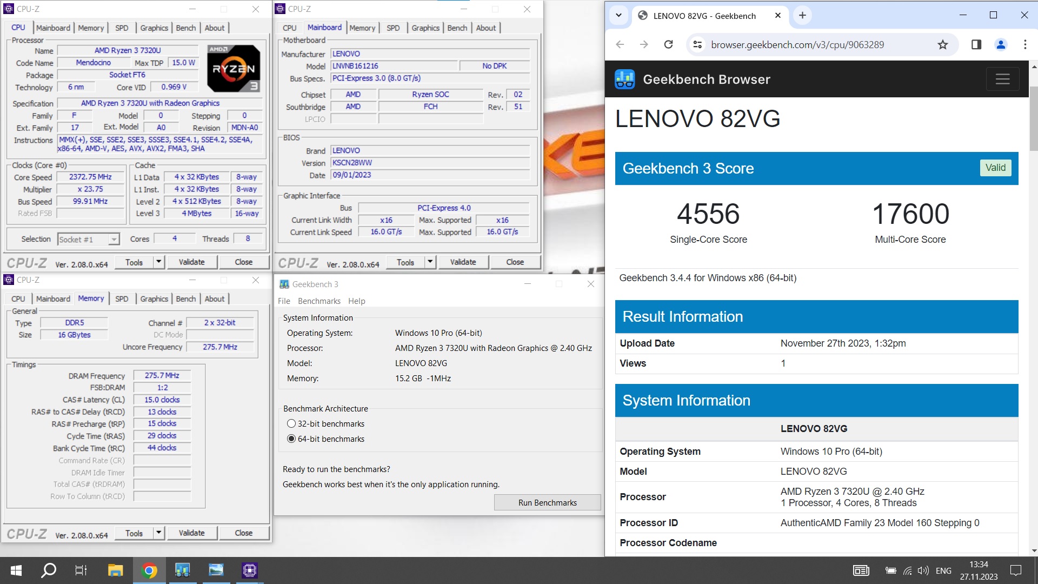Screen dimensions: 1038x584
Task: Open Geekbench 3 File menu
Action: pyautogui.click(x=284, y=301)
